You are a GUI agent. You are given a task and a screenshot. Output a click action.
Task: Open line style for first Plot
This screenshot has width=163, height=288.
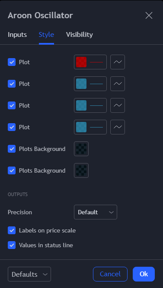(118, 62)
